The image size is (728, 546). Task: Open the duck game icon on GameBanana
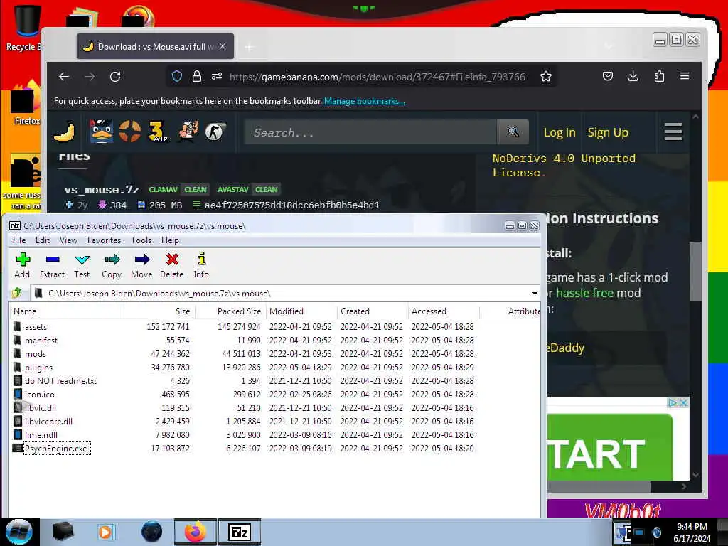[101, 132]
